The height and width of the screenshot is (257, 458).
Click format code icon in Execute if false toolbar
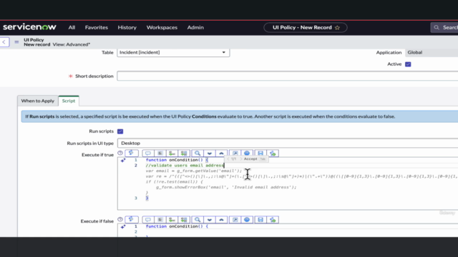click(160, 220)
